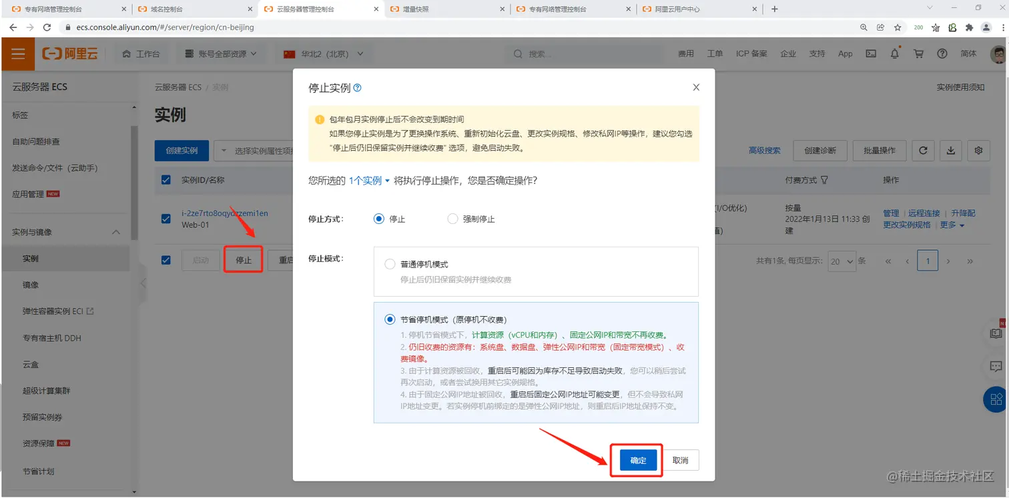Image resolution: width=1009 pixels, height=498 pixels.
Task: Bookmark this page with star icon
Action: click(898, 27)
